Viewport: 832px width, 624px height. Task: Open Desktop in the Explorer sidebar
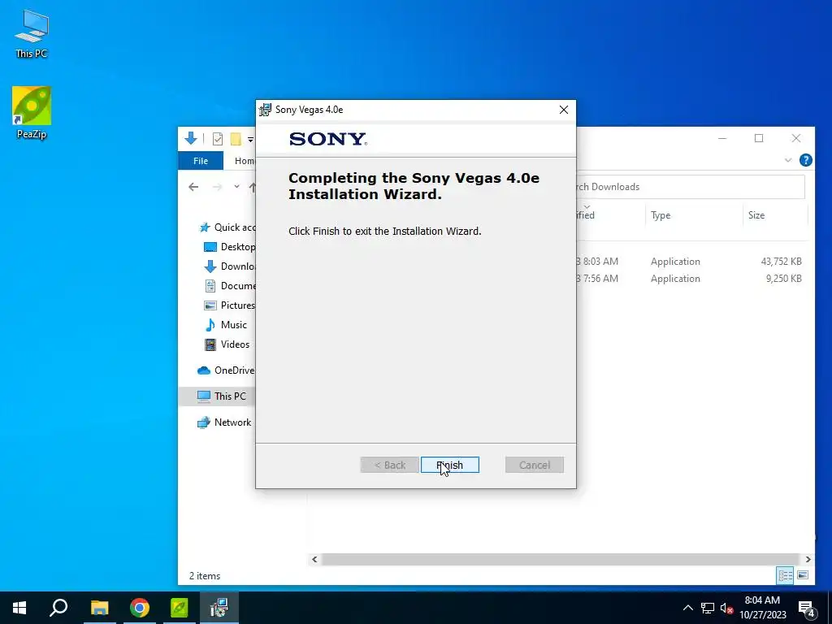click(x=230, y=247)
